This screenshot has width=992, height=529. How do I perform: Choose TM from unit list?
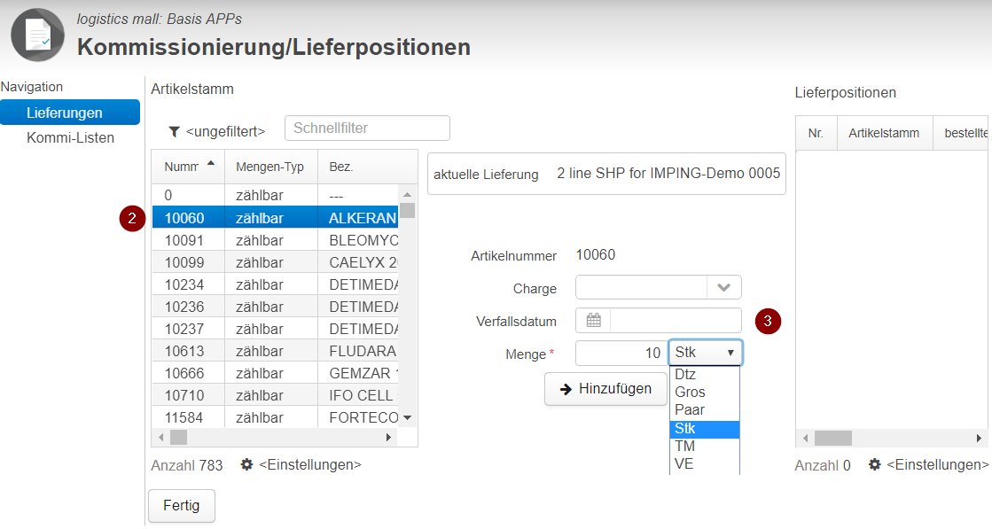(x=704, y=447)
